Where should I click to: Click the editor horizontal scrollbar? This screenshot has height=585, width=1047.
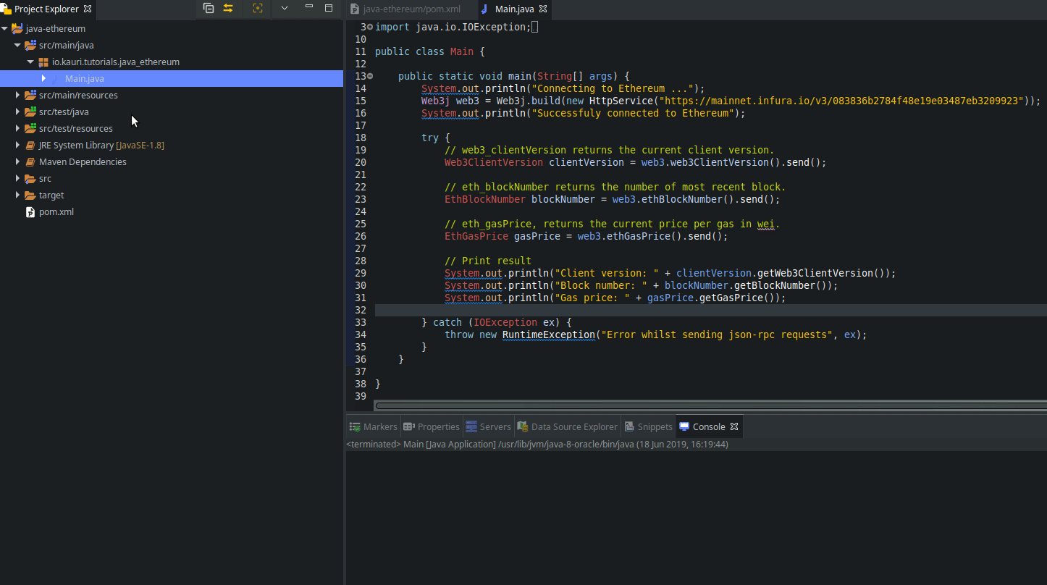tap(710, 405)
